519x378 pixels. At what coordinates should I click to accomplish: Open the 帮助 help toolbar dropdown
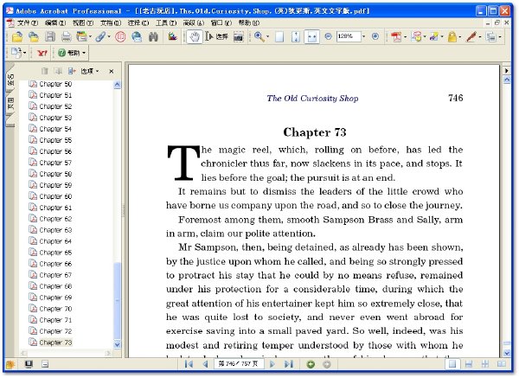[x=72, y=53]
